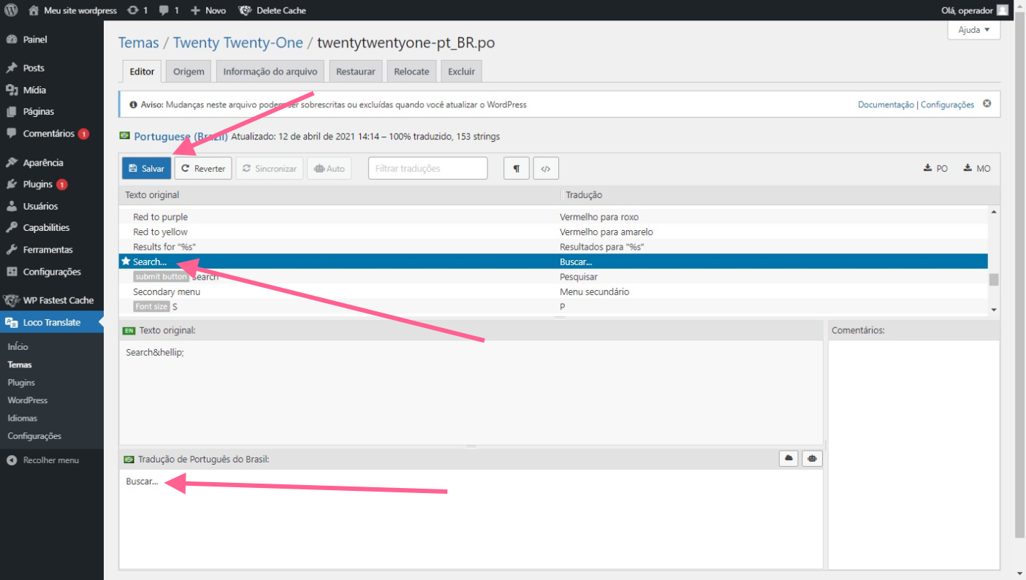Switch to the Relocate tab
This screenshot has width=1026, height=580.
click(411, 72)
